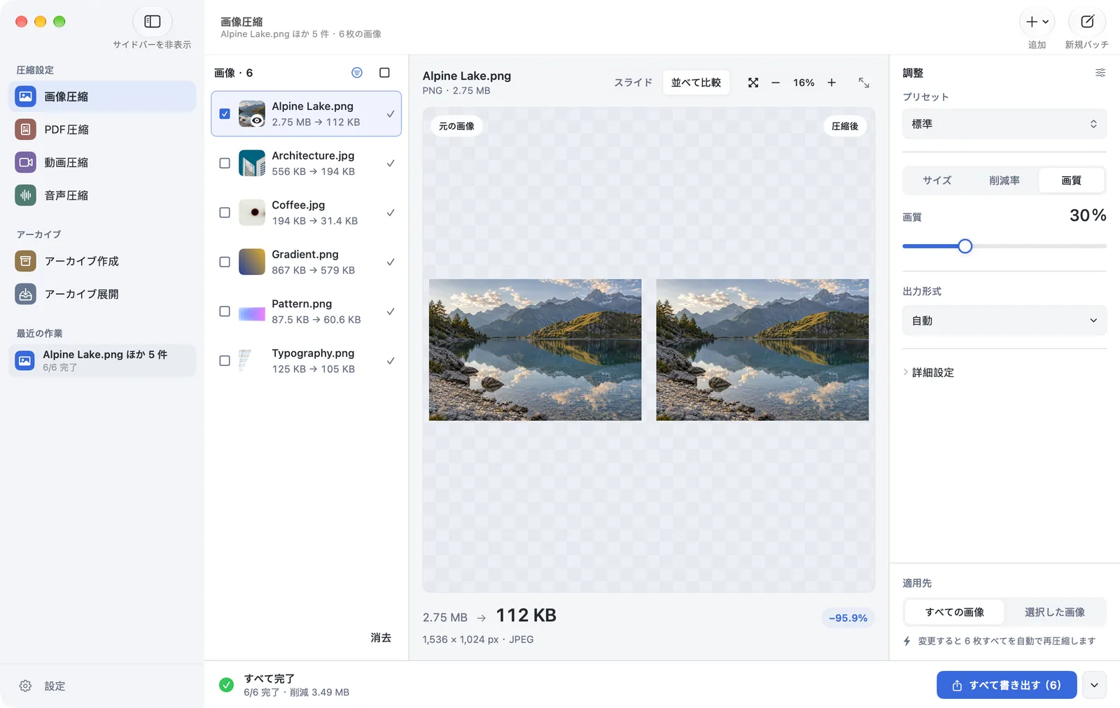Screen dimensions: 1120x708
Task: Open 音声圧縮 from the sidebar
Action: (102, 195)
